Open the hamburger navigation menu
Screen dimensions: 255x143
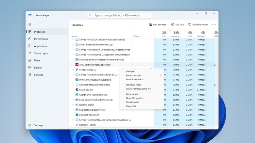pyautogui.click(x=30, y=24)
